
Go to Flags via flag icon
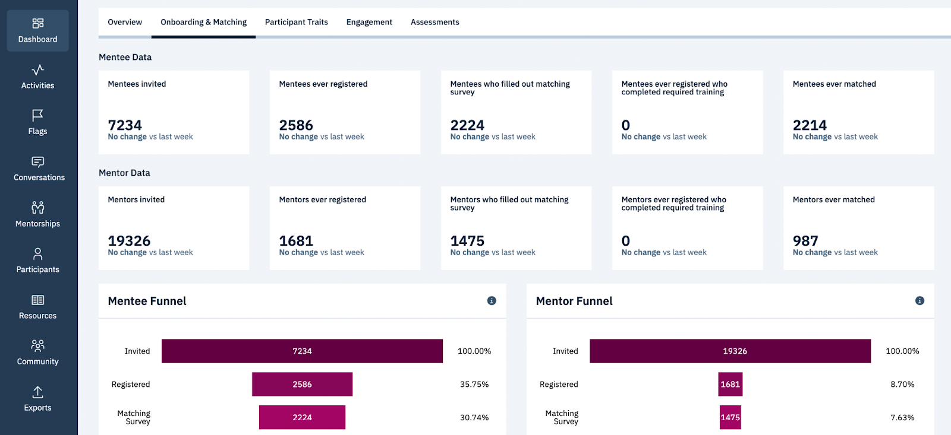coord(37,115)
